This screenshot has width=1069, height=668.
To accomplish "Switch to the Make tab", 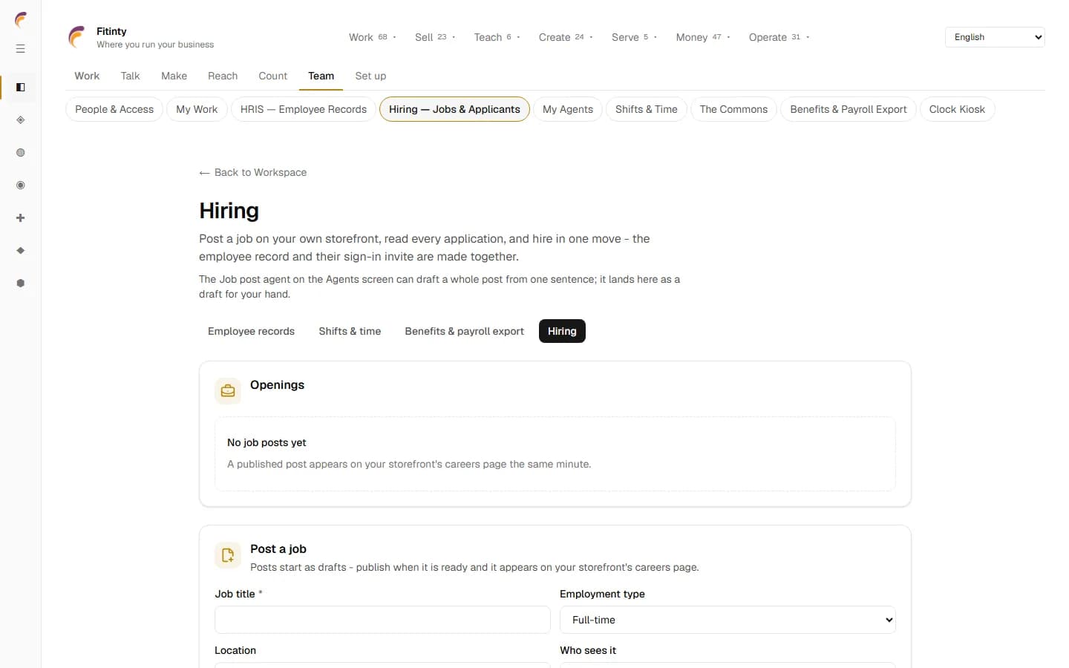I will click(174, 76).
